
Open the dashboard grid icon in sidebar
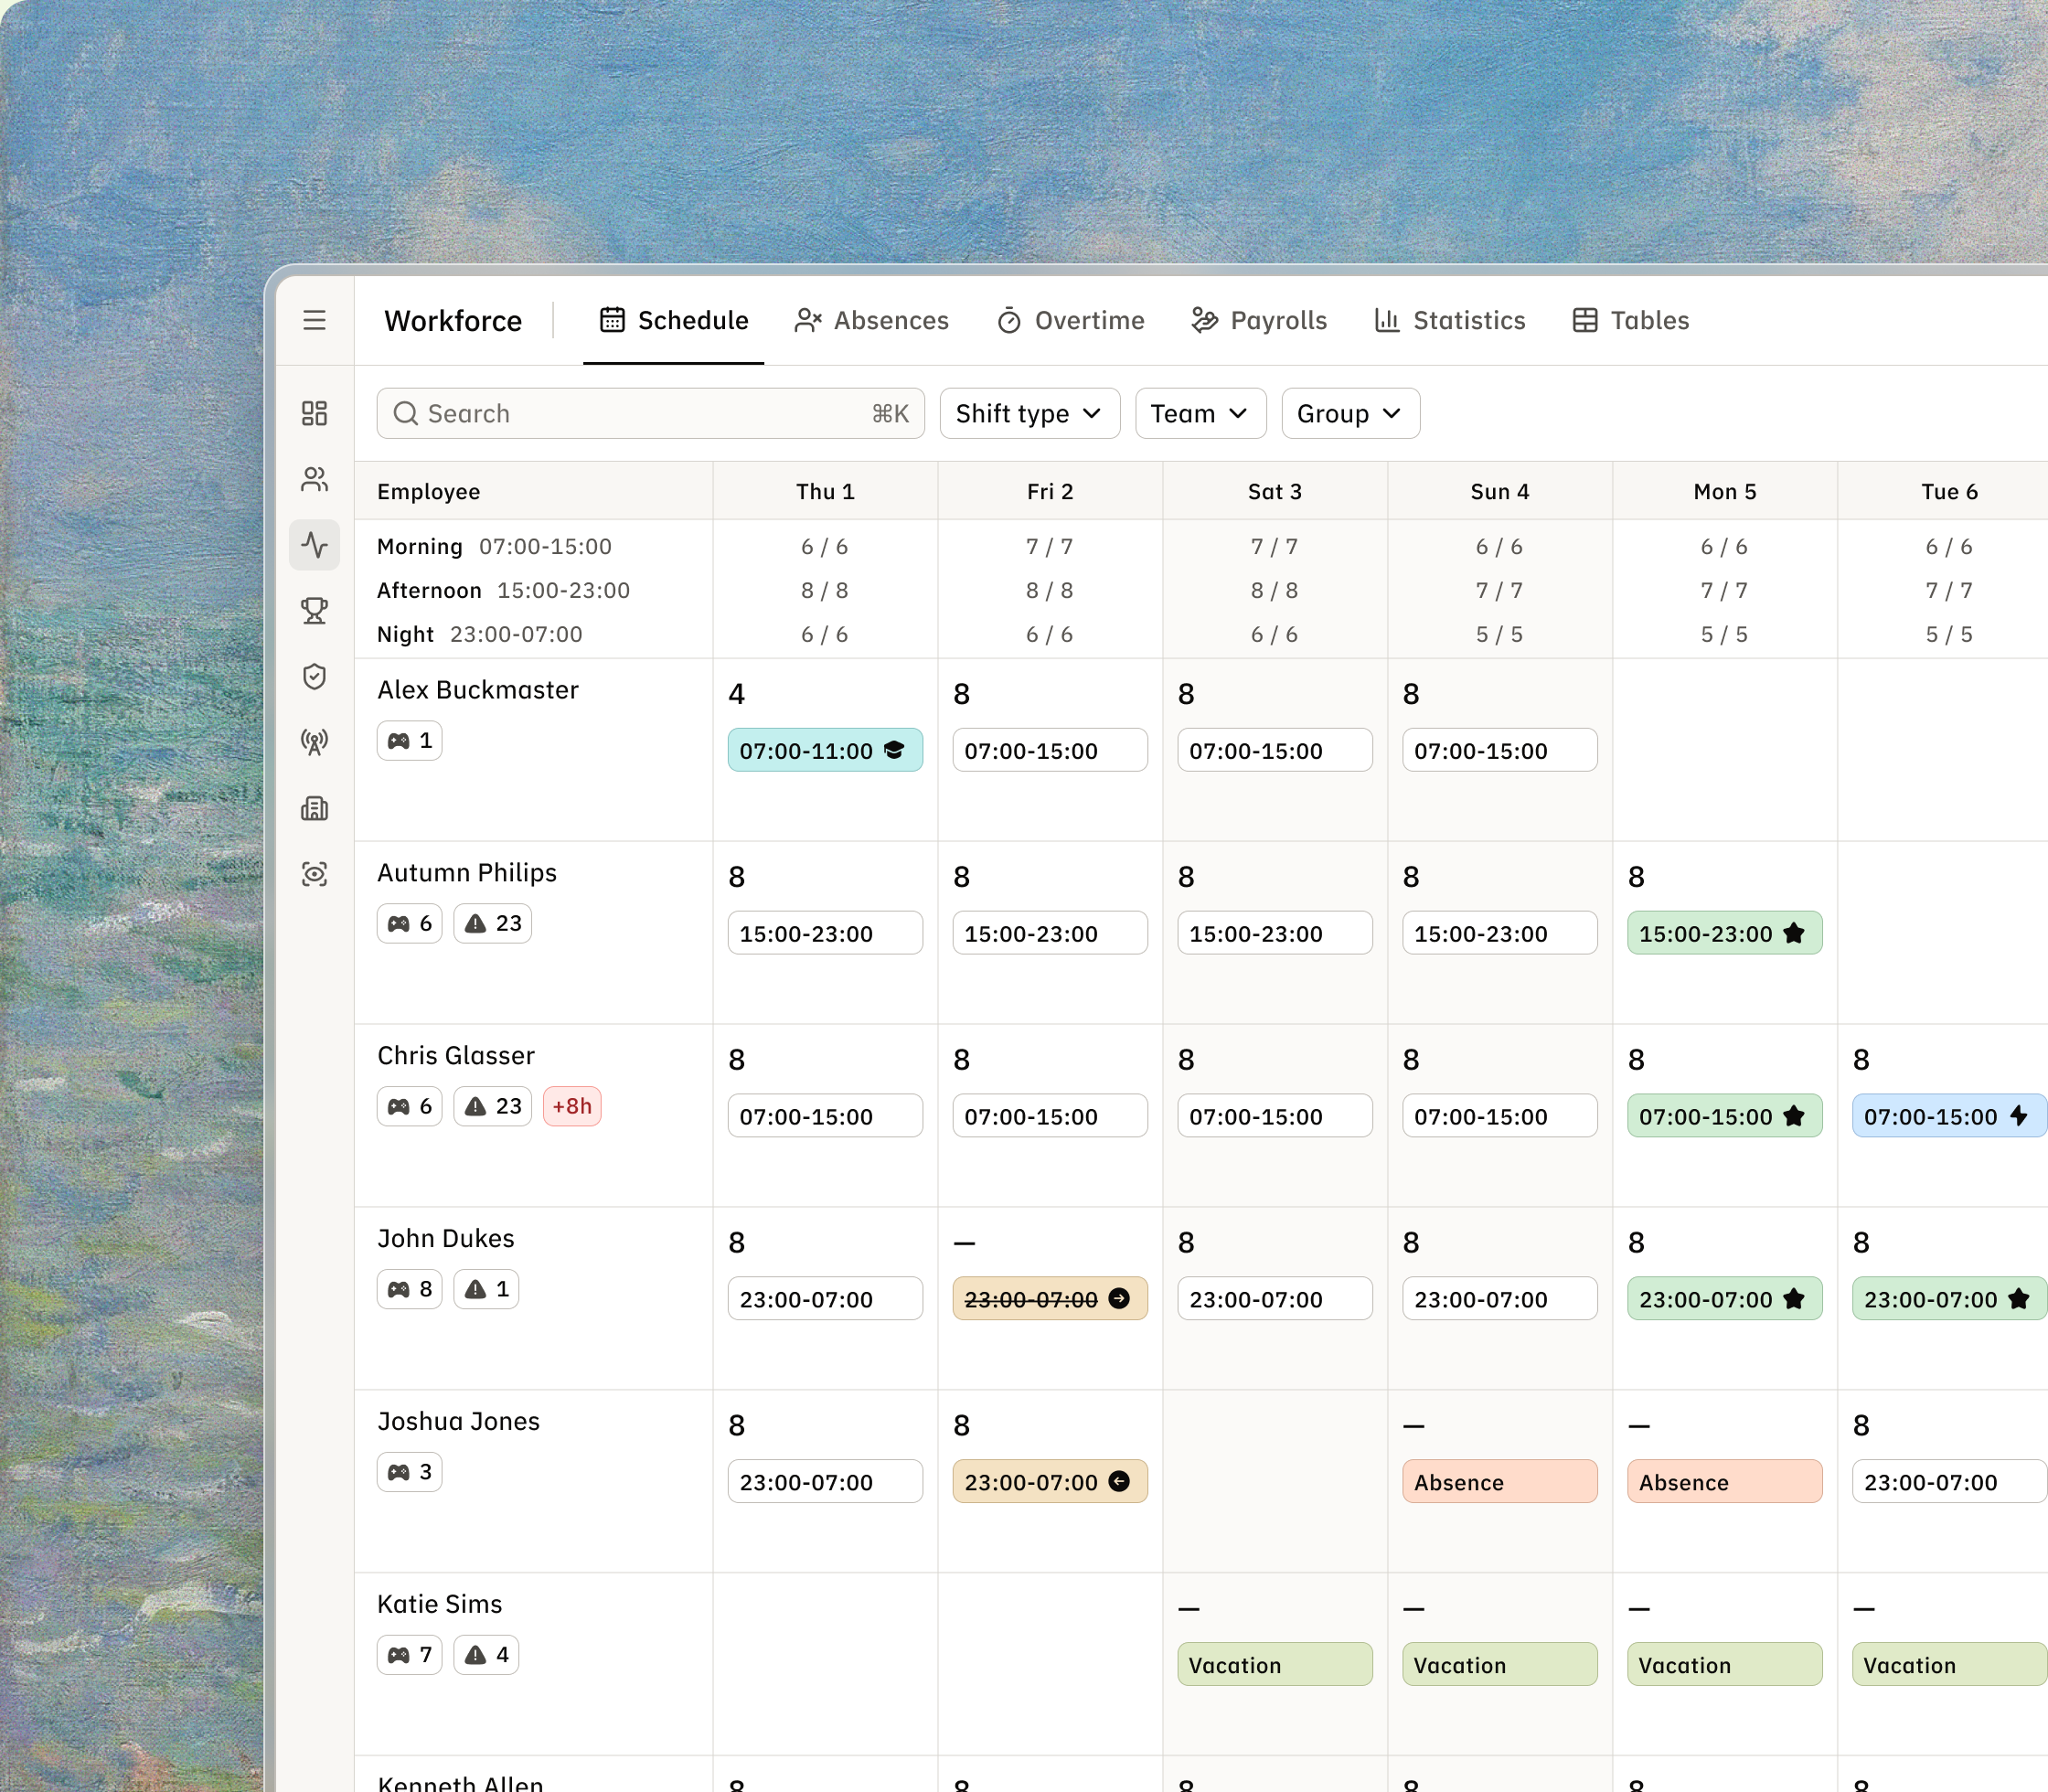coord(314,413)
